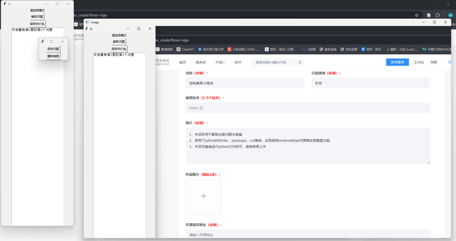Click the site search box 搜索您感兴趣的内容

pos(277,63)
